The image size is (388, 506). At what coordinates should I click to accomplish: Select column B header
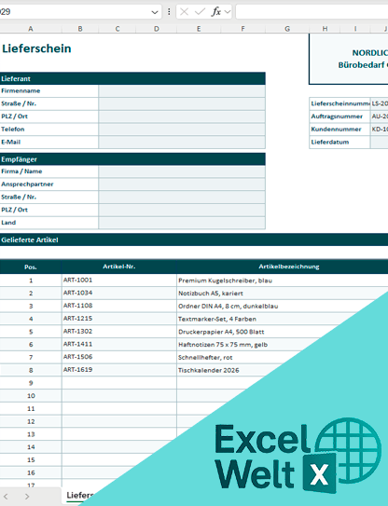[x=80, y=29]
